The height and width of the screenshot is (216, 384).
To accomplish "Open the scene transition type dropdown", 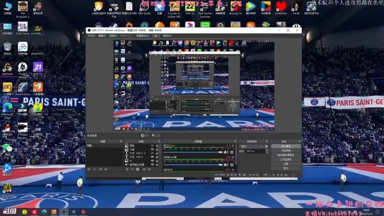I will point(252,146).
